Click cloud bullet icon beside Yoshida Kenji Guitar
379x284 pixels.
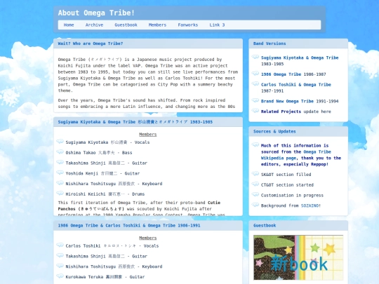60,173
